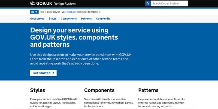Click the white Get started button
Viewport: 218px width, 109px height.
(43, 73)
